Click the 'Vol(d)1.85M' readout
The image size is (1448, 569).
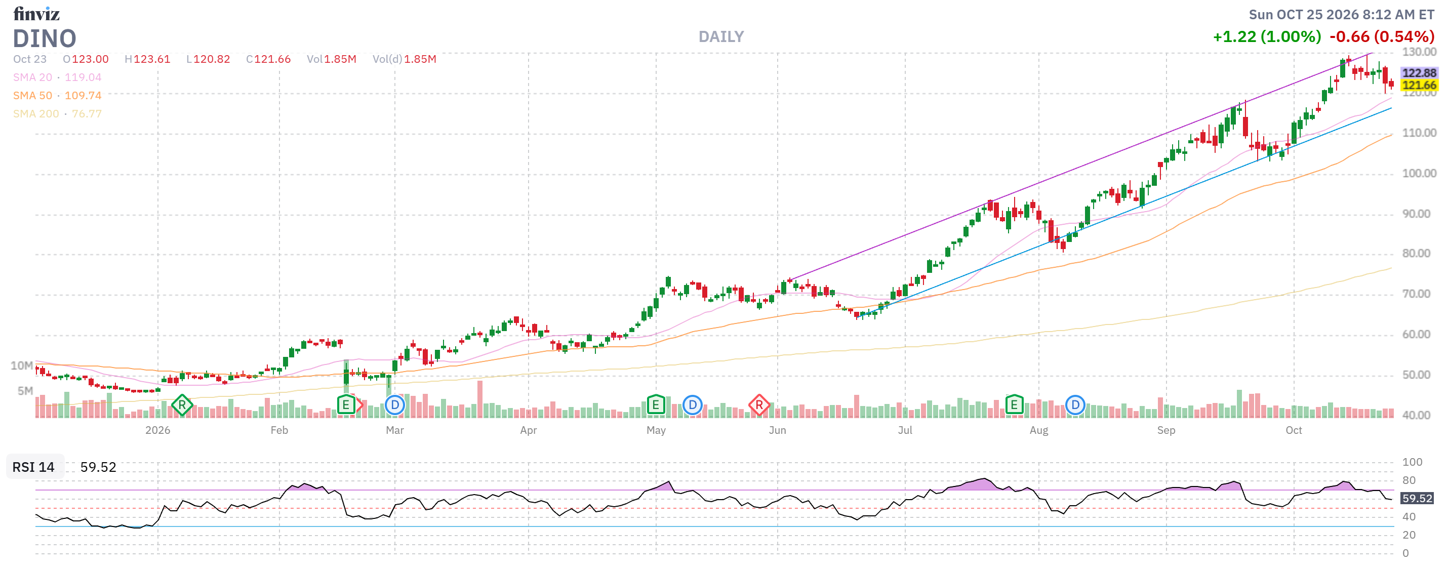(x=404, y=59)
